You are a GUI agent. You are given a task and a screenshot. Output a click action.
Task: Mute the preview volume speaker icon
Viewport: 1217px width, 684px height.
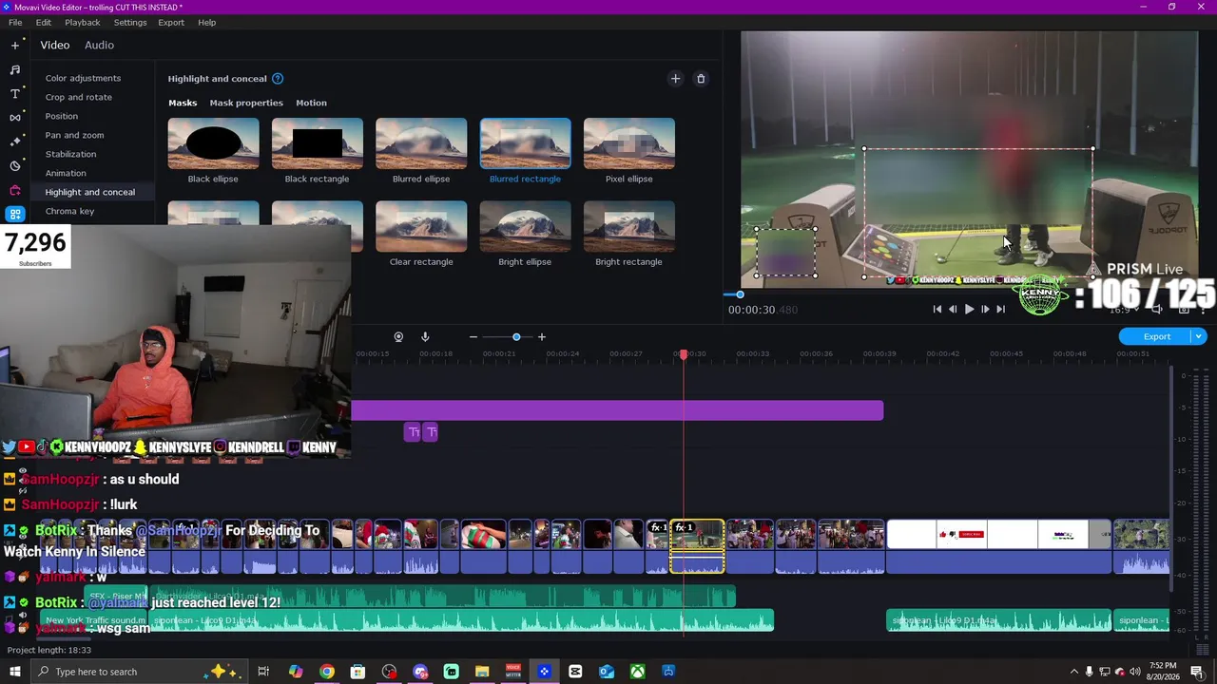tap(1157, 309)
